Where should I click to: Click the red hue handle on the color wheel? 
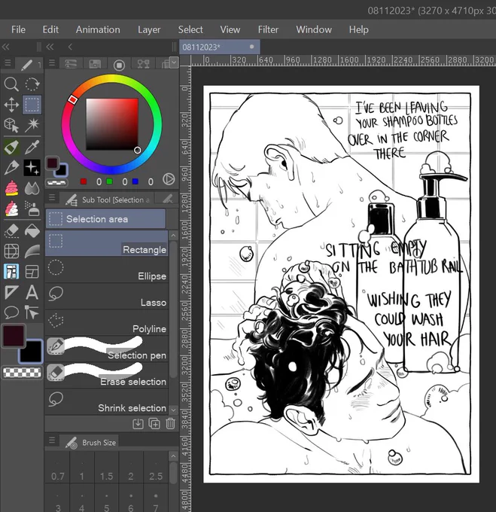[x=73, y=99]
